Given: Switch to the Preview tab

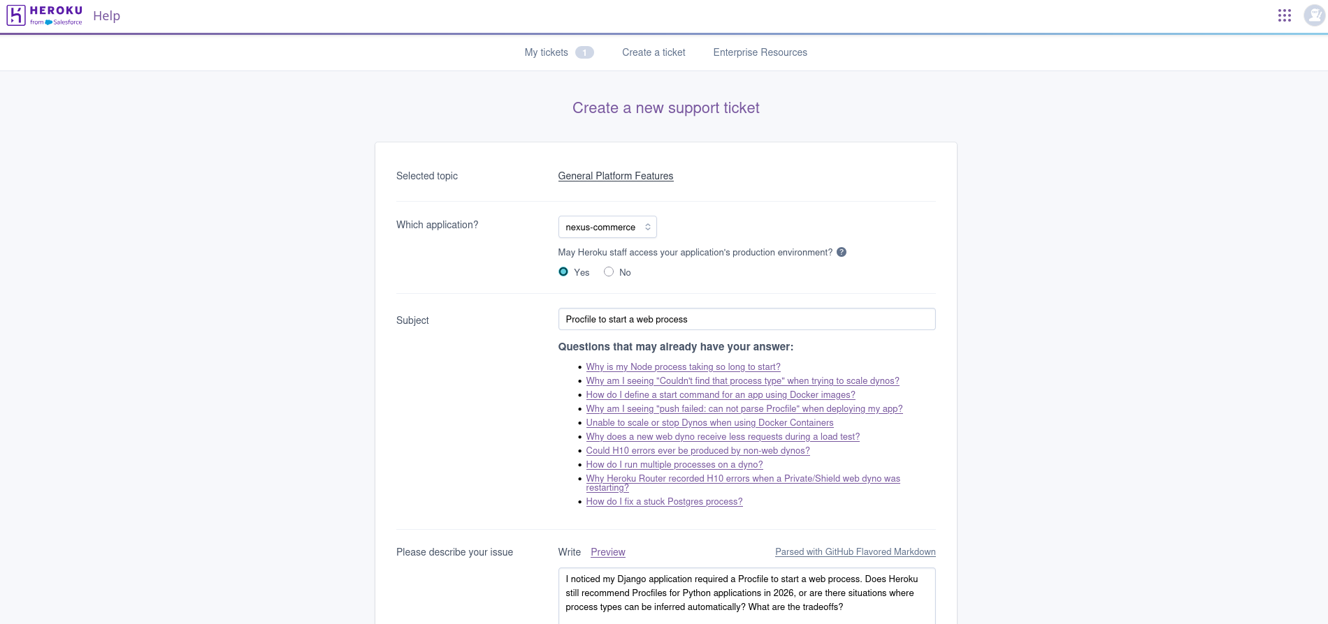Looking at the screenshot, I should tap(608, 552).
